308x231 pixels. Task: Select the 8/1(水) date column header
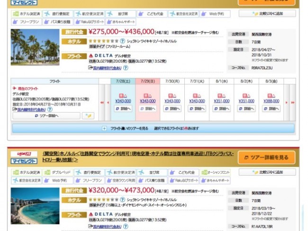(222, 81)
